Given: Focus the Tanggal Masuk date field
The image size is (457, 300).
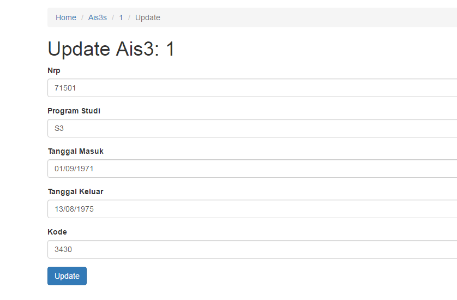Looking at the screenshot, I should pyautogui.click(x=251, y=169).
